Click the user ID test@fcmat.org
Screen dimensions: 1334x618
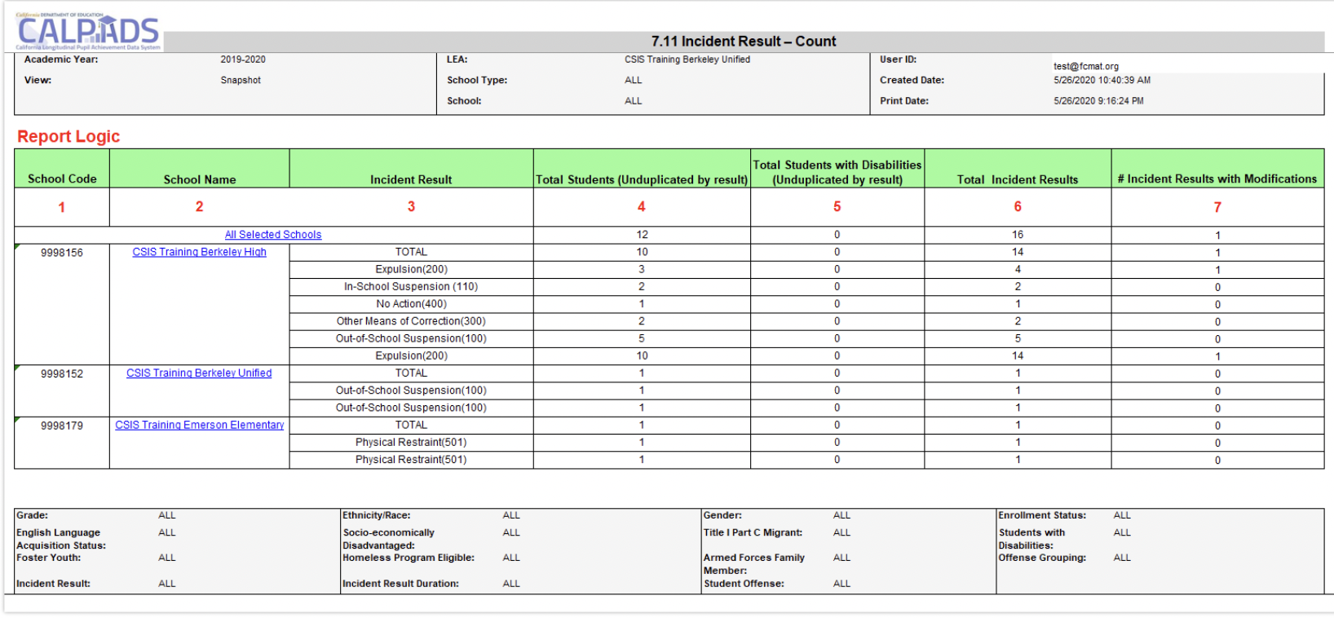coord(1086,66)
